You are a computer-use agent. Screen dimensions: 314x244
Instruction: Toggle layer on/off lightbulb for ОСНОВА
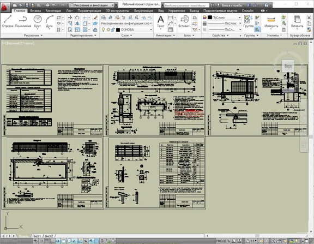pyautogui.click(x=104, y=29)
